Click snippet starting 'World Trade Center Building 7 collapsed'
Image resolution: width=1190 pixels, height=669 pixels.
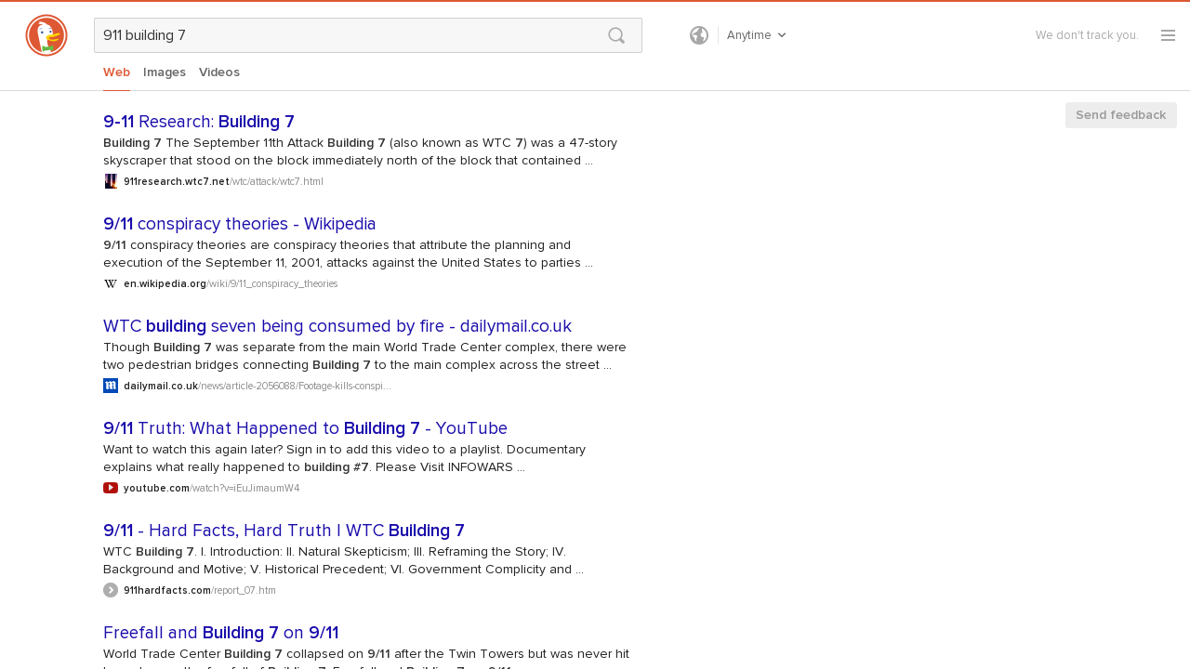tap(366, 657)
